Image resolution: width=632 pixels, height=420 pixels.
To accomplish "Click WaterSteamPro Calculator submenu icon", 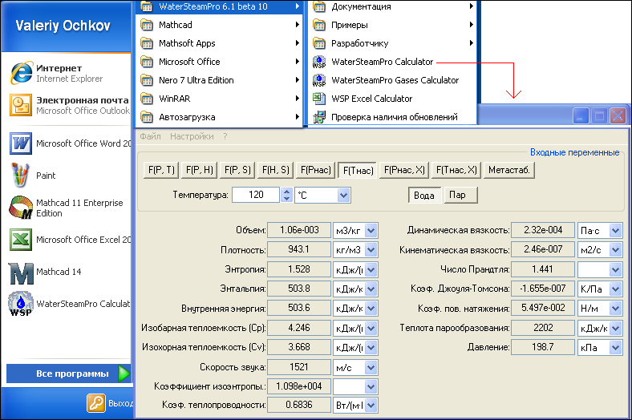I will coord(319,62).
